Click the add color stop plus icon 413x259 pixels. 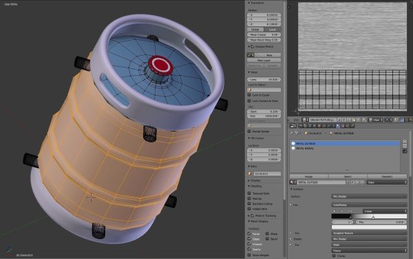[x=335, y=211]
